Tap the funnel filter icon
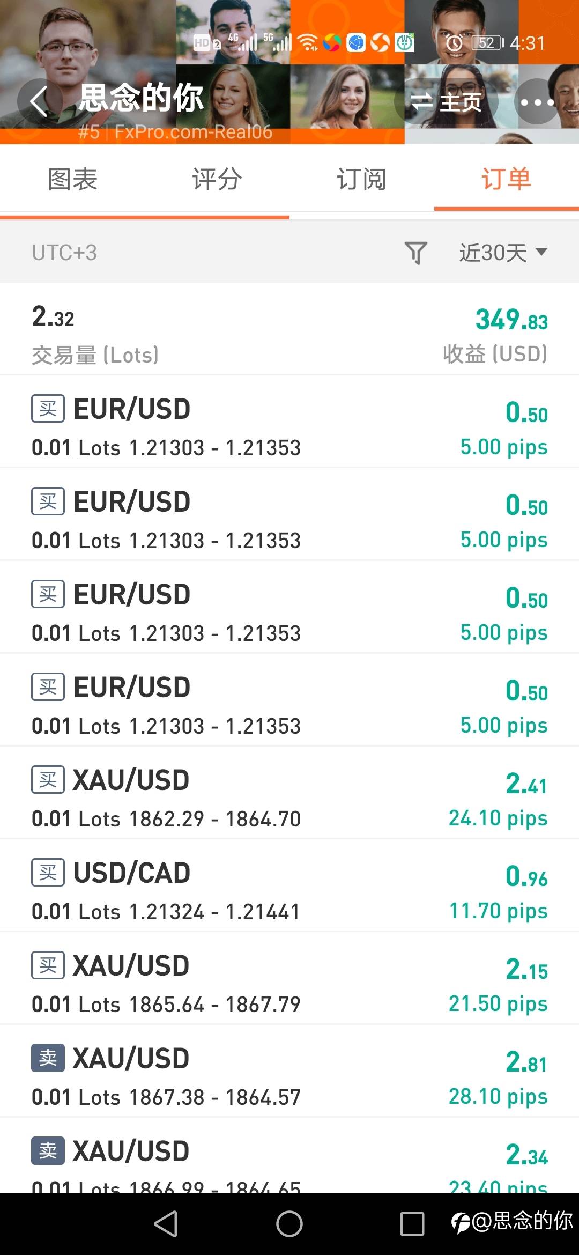Image resolution: width=579 pixels, height=1255 pixels. (415, 253)
